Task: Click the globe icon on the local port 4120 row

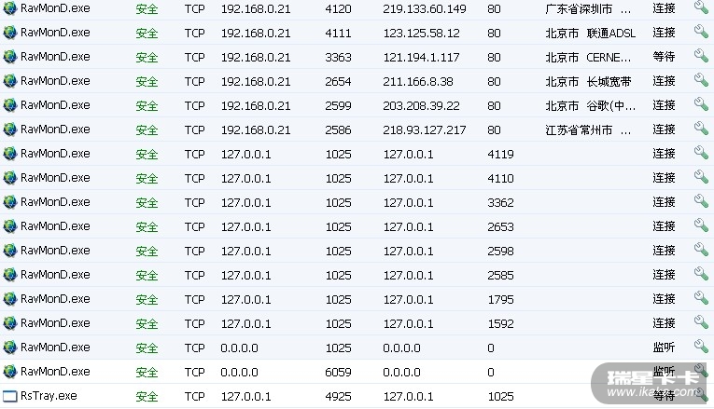Action: pyautogui.click(x=10, y=8)
